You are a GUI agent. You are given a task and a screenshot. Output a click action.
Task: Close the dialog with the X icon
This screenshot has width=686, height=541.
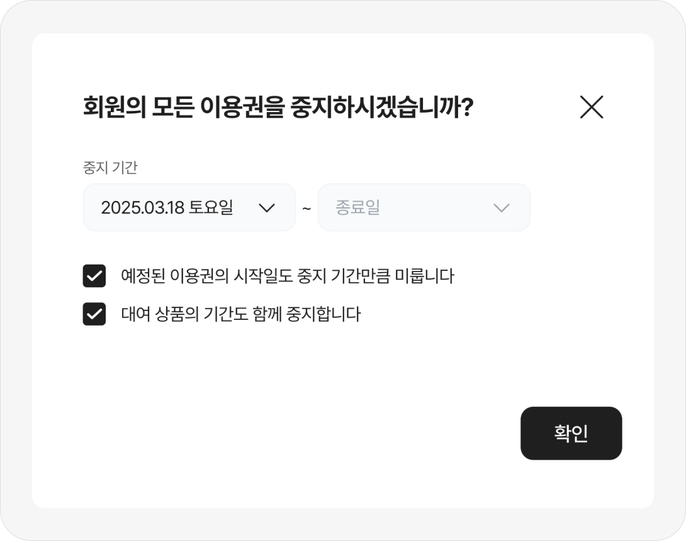[x=591, y=107]
